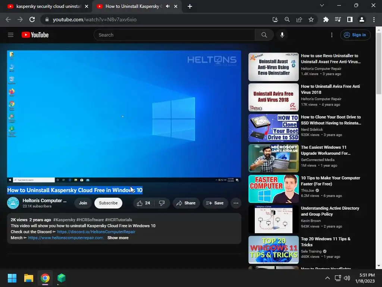Open File Explorer from taskbar
382x287 pixels.
[28, 278]
